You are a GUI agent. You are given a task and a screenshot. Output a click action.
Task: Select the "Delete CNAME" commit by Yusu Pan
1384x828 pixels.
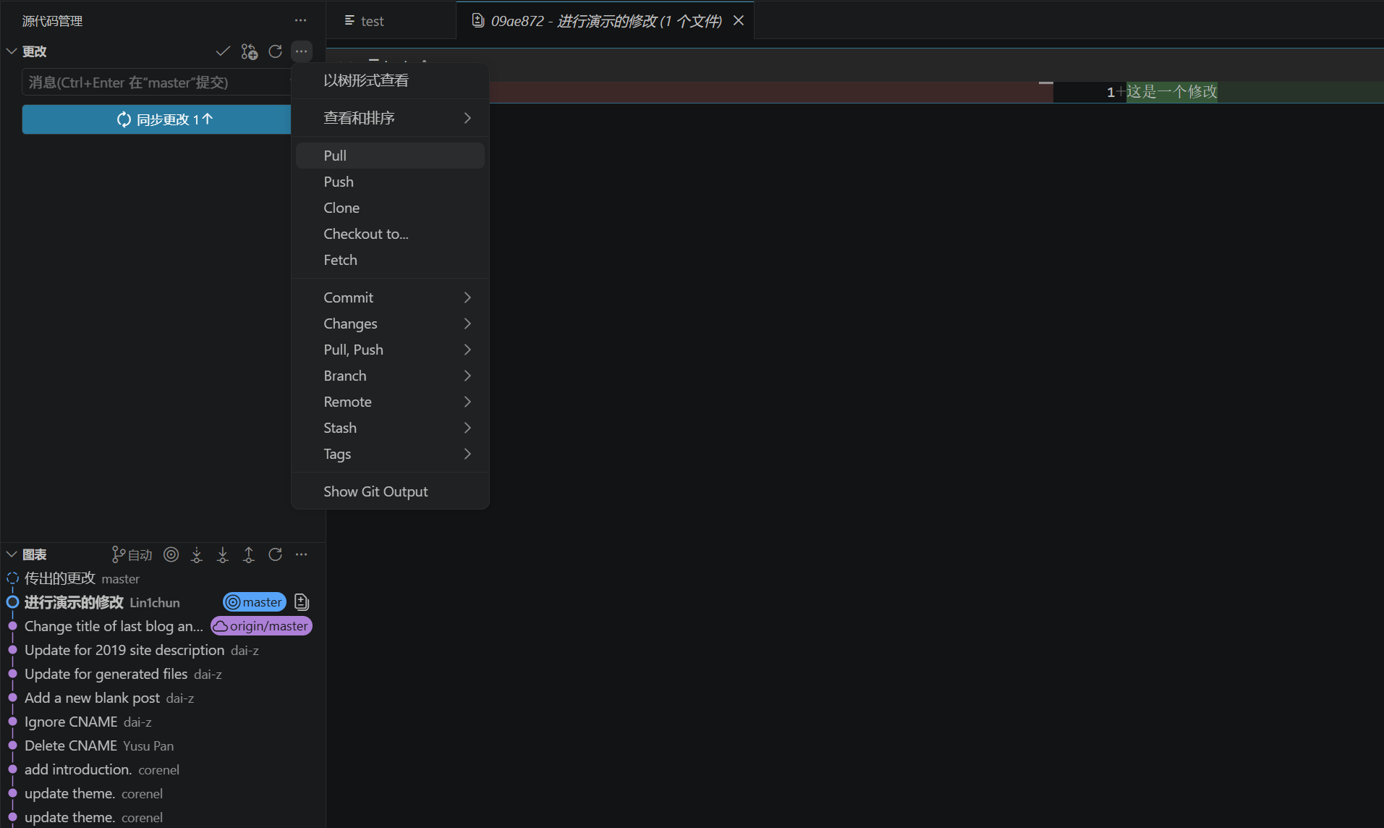click(x=163, y=745)
